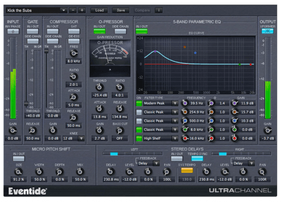Click the Load preset button
This screenshot has width=281, height=202.
coord(99,10)
